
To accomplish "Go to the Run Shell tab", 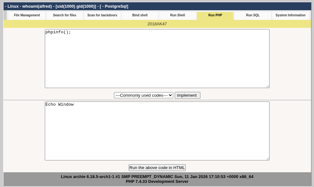I will 177,15.
